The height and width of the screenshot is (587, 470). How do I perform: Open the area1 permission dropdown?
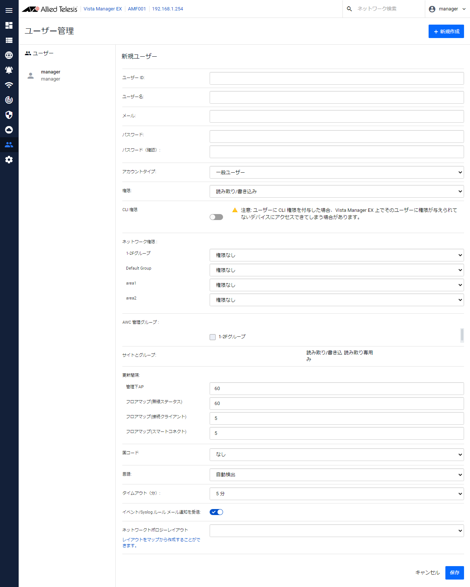click(337, 285)
